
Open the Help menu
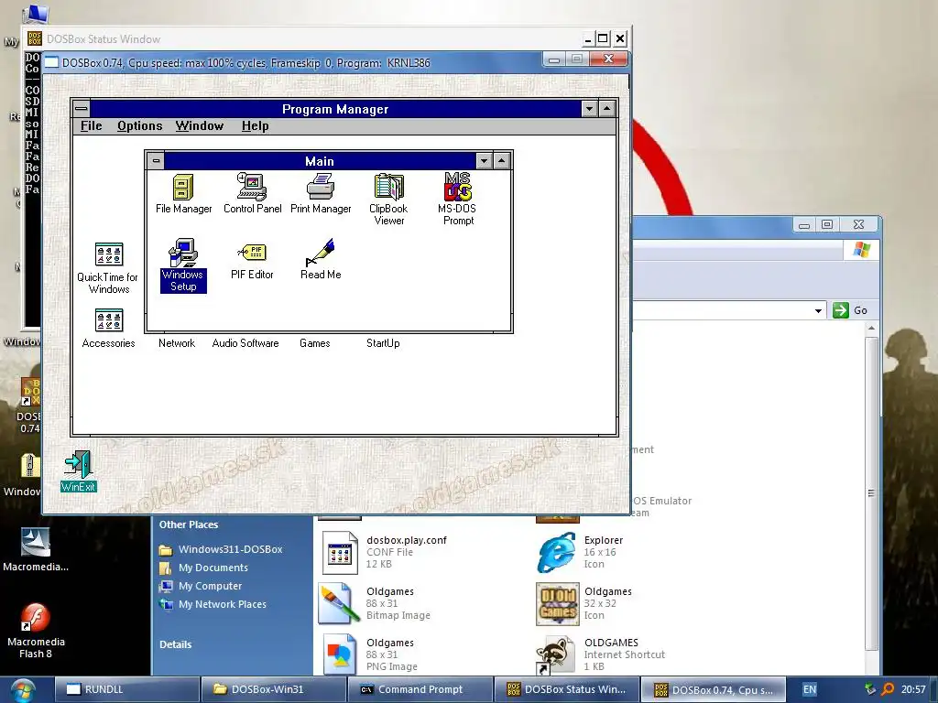tap(255, 125)
